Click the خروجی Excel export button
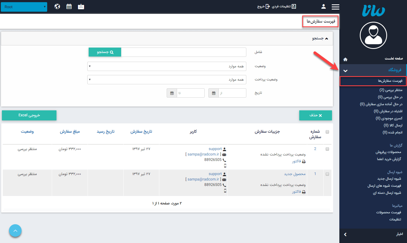This screenshot has height=243, width=407. (x=29, y=115)
